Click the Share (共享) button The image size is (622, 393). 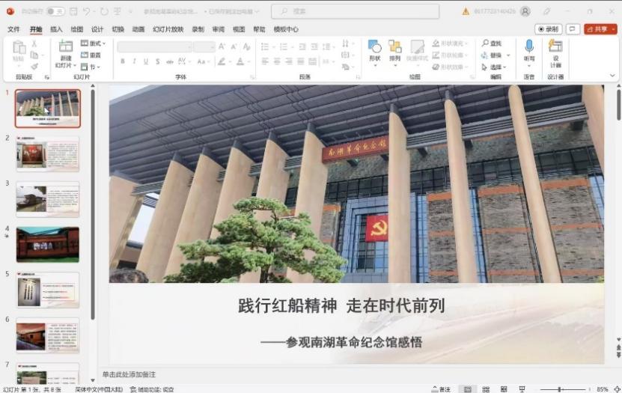click(600, 29)
